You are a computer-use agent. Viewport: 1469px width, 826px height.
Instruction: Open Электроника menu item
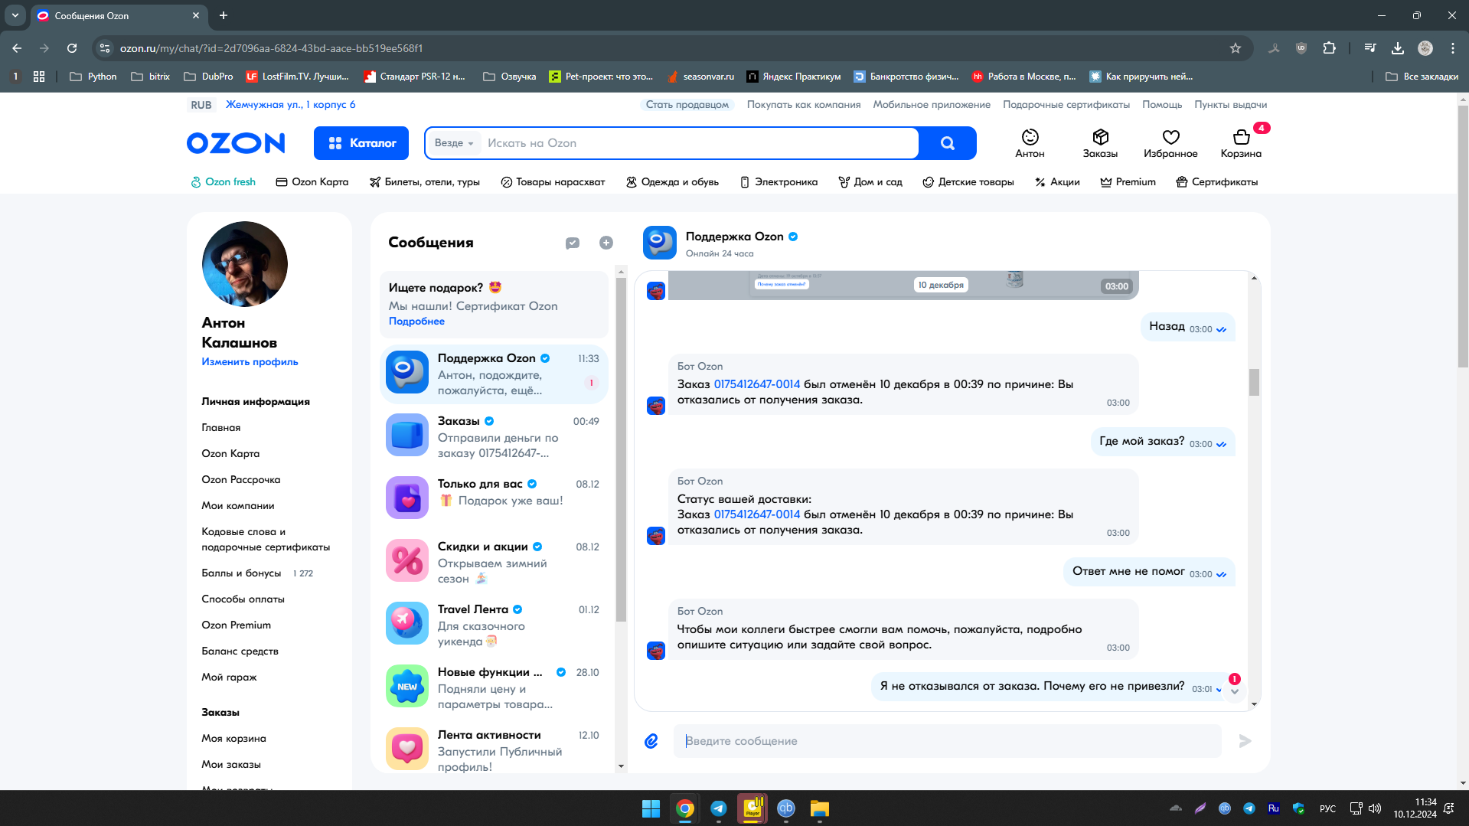click(779, 182)
